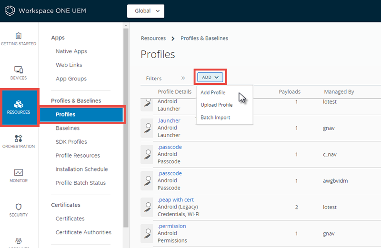Viewport: 381px width, 248px height.
Task: Open the Global organization group dropdown
Action: 146,11
